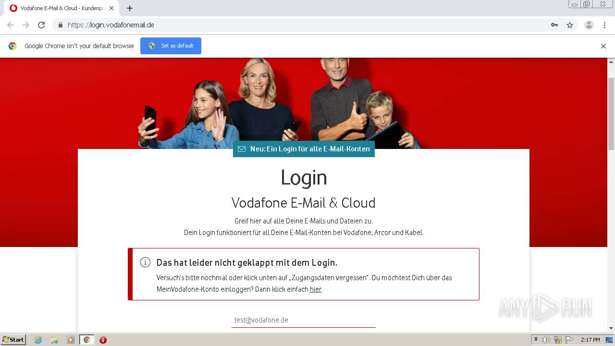615x346 pixels.
Task: Minimize the browser window
Action: point(574,4)
